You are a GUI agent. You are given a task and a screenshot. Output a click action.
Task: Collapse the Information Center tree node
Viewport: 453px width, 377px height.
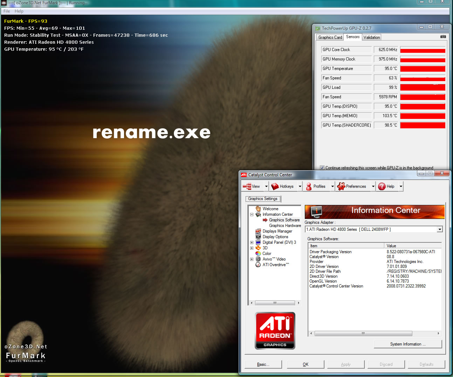(x=252, y=214)
